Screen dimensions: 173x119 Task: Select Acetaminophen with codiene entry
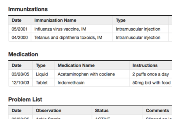(x=86, y=74)
